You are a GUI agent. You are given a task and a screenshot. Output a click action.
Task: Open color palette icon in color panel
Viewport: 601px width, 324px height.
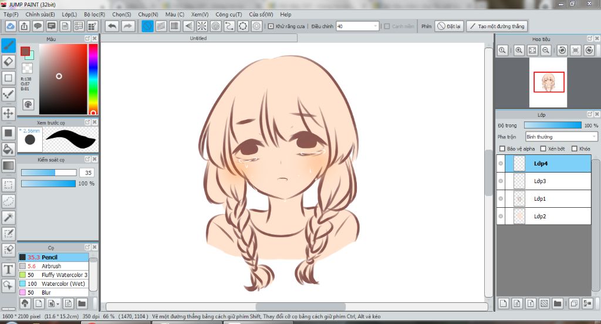tap(28, 104)
